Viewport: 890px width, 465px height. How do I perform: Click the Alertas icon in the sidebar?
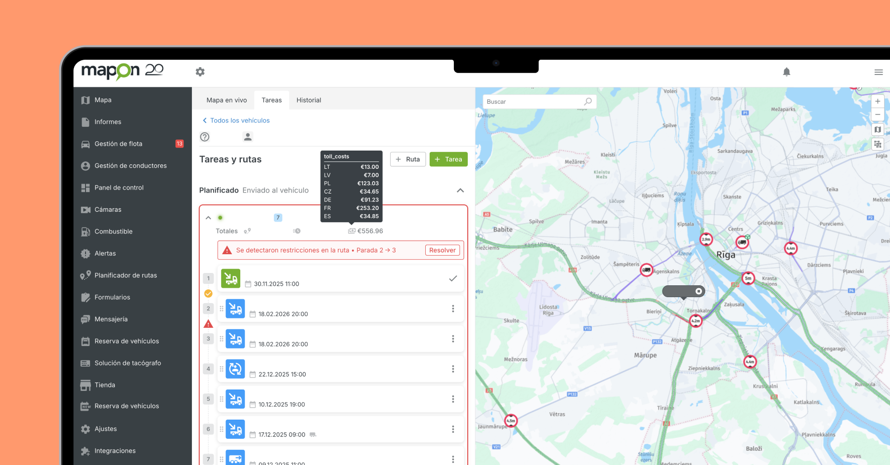86,254
